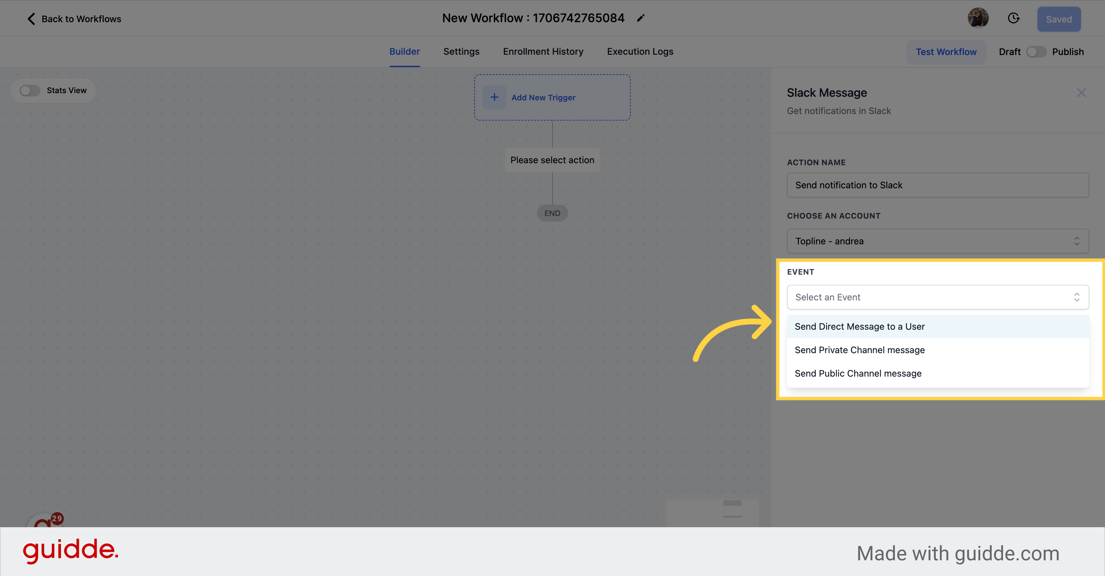Open the Enrollment History tab

[543, 51]
